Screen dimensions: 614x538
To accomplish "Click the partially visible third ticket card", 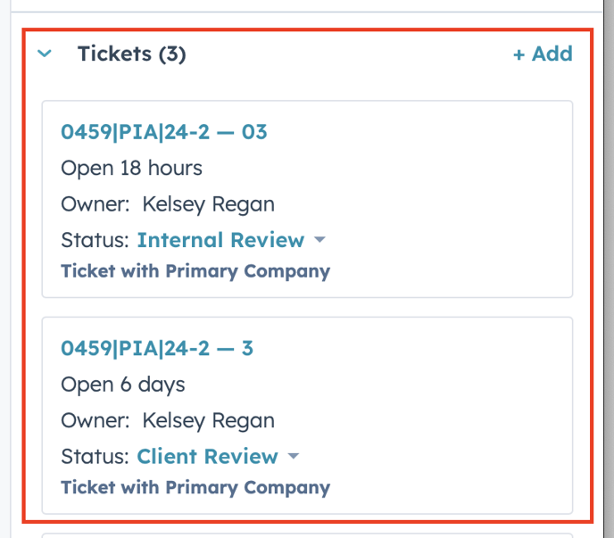I will (307, 534).
